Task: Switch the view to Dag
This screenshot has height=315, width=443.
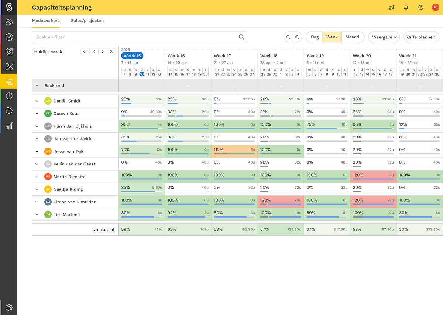Action: pos(315,37)
